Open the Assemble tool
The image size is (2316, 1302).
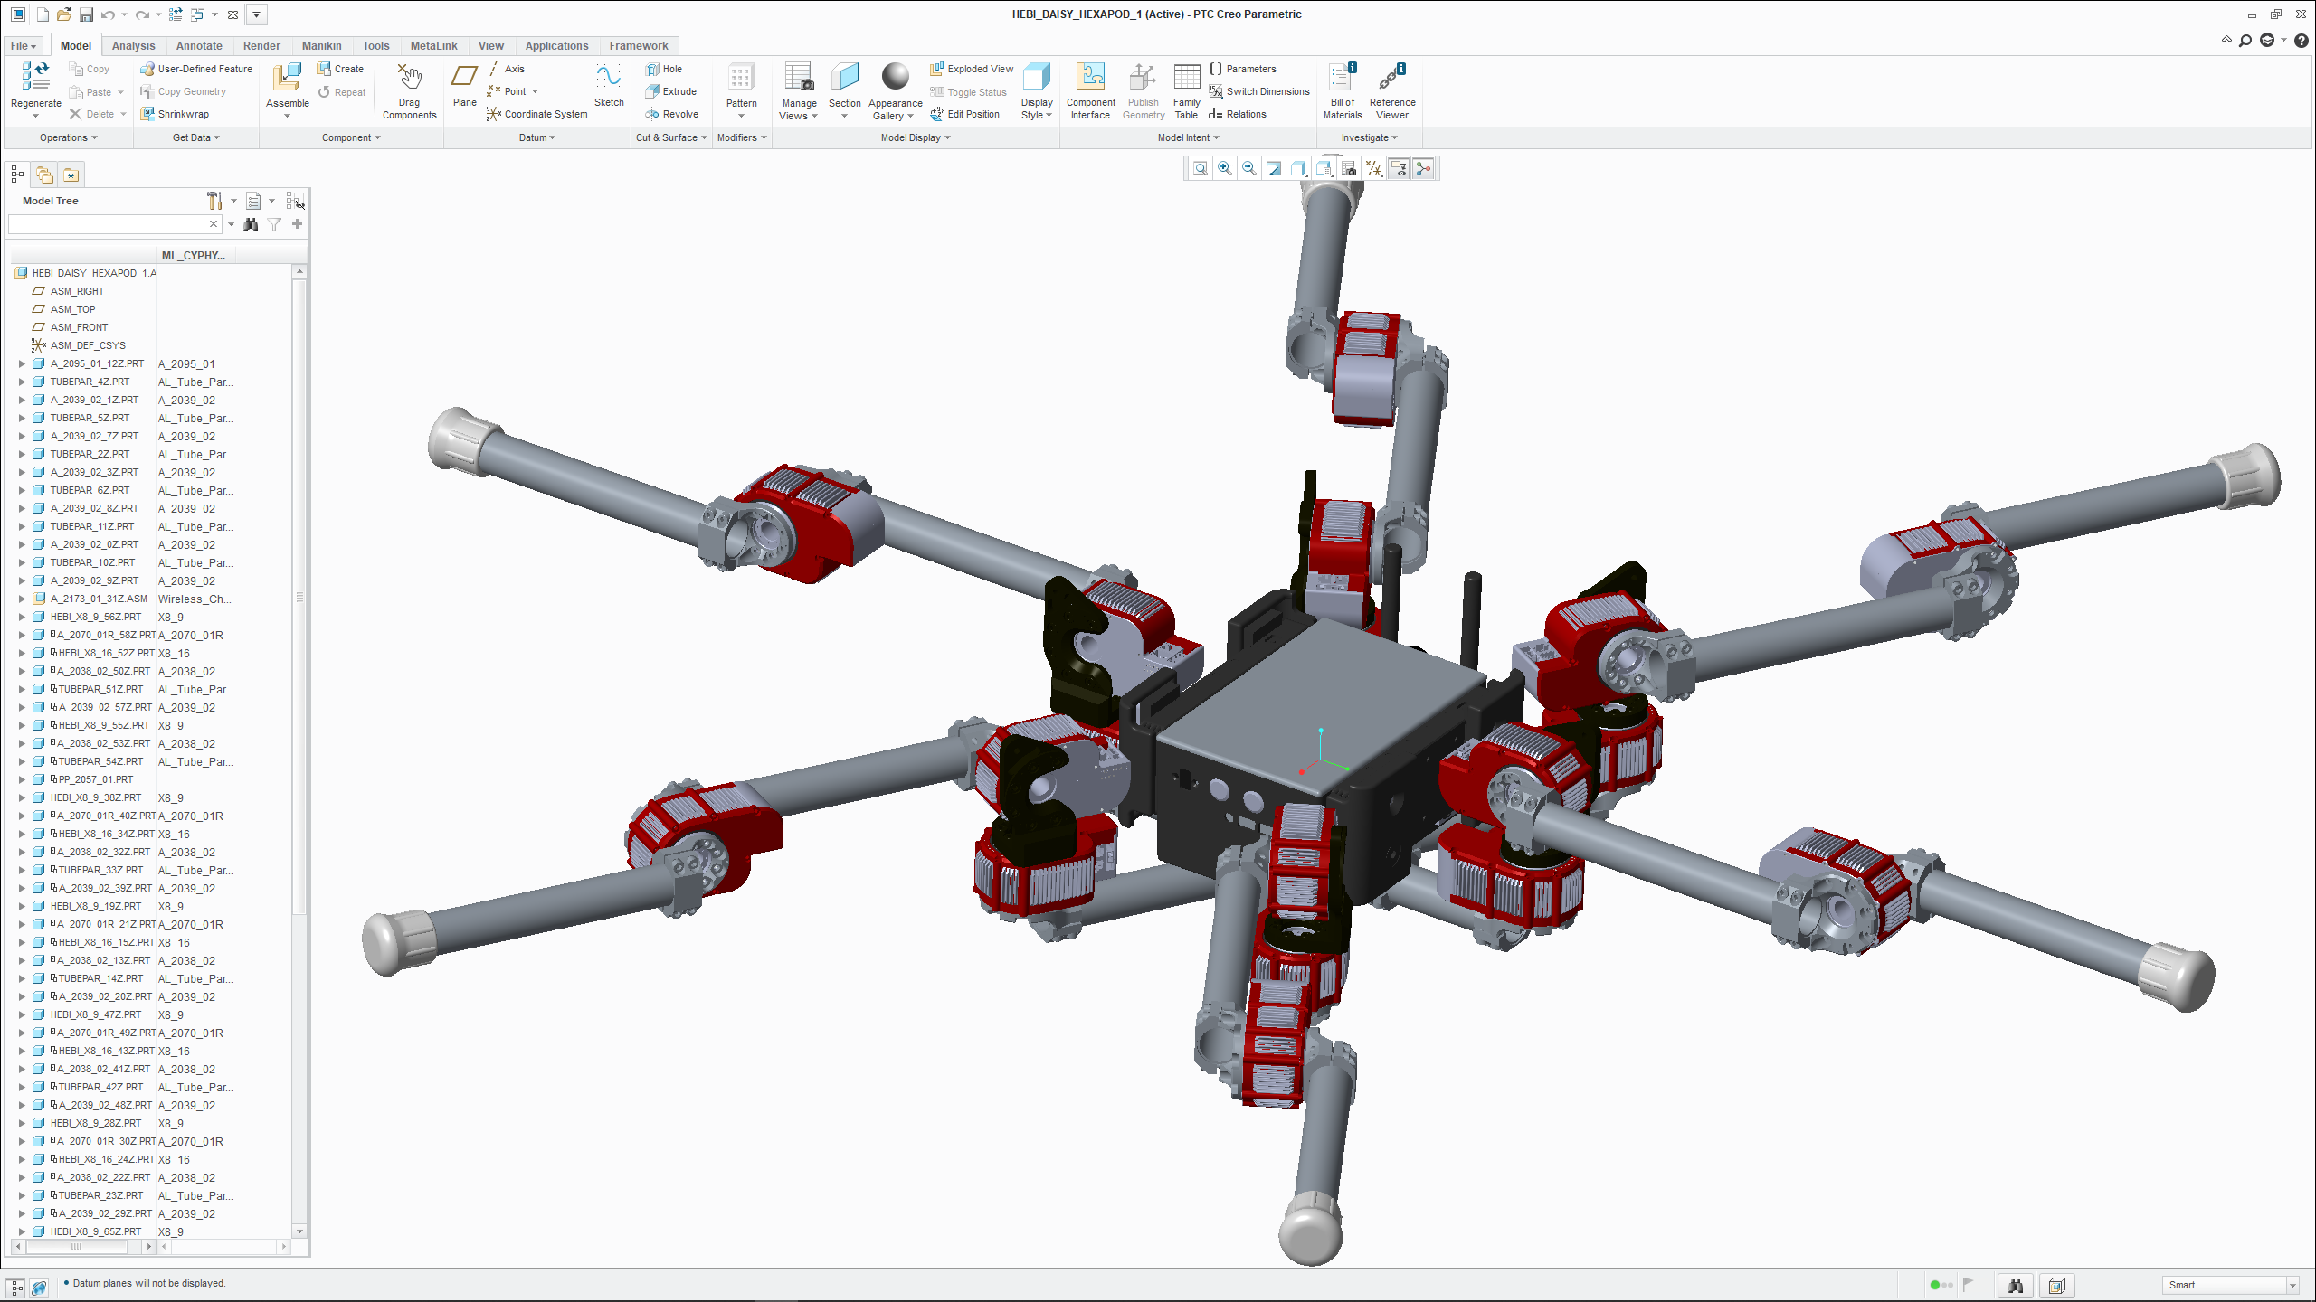pos(287,79)
